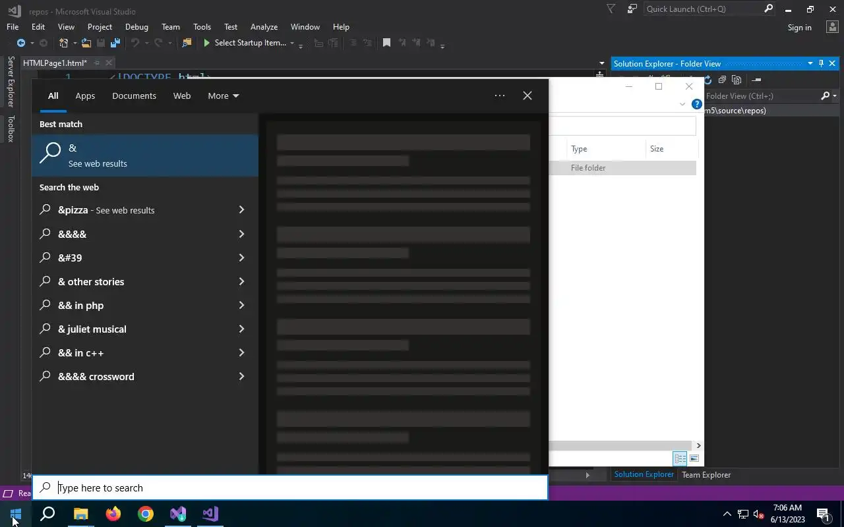Open the Server Explorer side tab
Image resolution: width=844 pixels, height=527 pixels.
coord(11,82)
